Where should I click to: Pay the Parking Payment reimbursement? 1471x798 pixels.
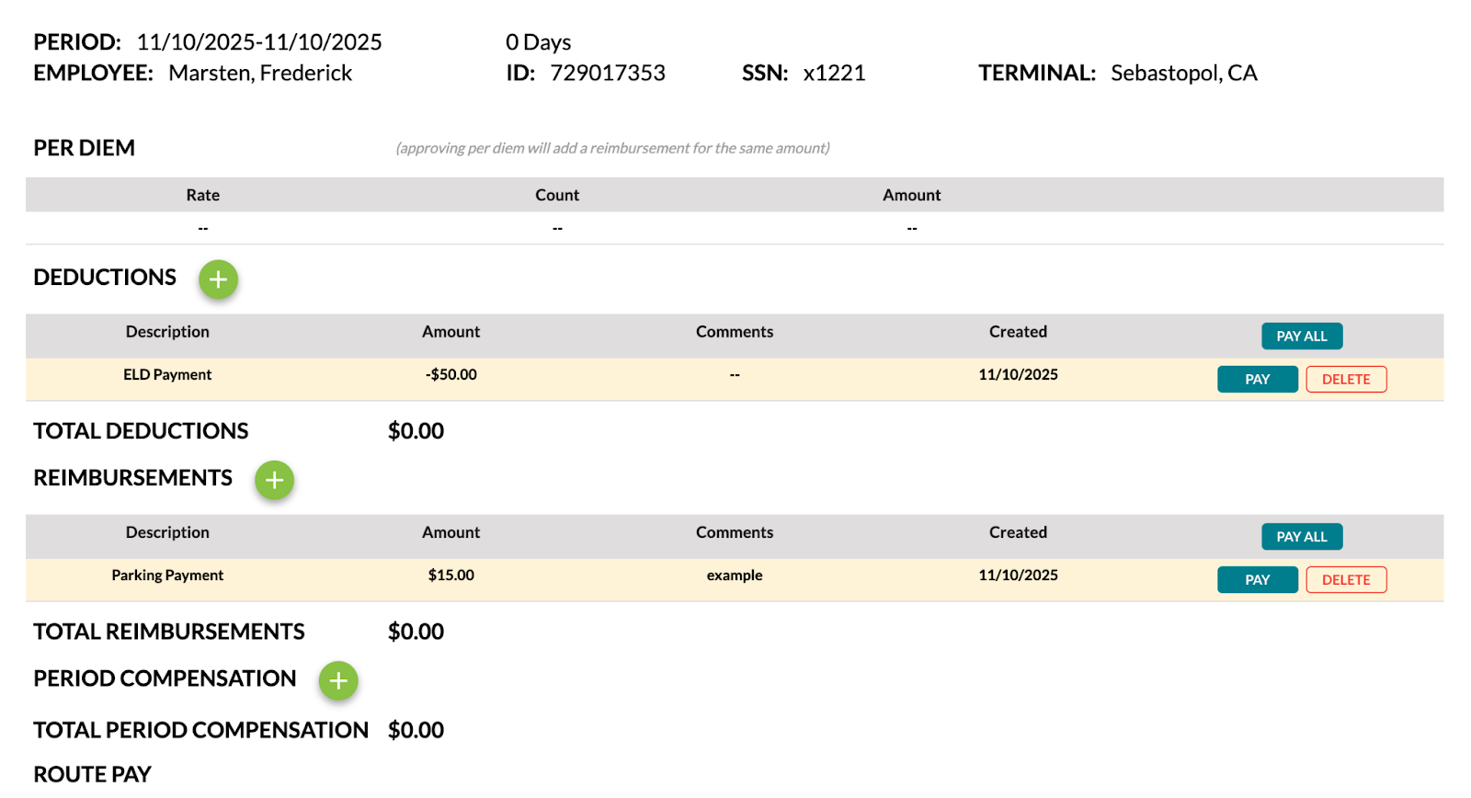(x=1258, y=580)
